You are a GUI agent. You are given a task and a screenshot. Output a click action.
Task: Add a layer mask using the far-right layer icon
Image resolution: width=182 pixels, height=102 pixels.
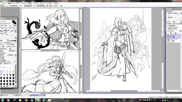pos(180,31)
